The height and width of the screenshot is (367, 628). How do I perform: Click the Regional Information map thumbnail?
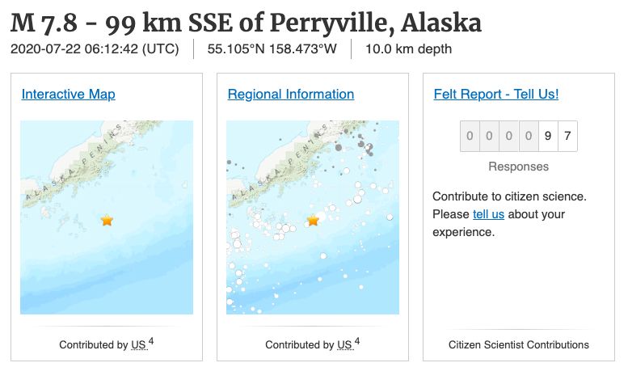(x=313, y=217)
